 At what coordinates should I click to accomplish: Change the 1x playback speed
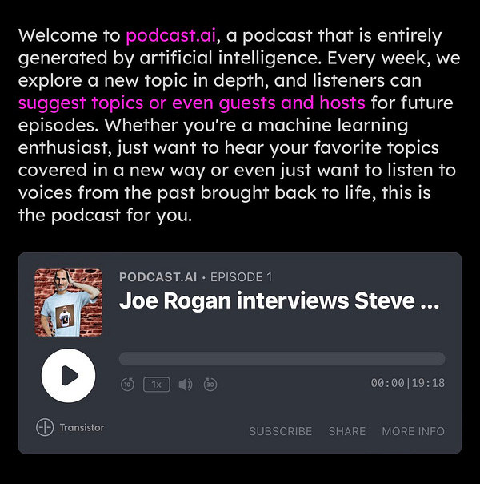[x=157, y=385]
